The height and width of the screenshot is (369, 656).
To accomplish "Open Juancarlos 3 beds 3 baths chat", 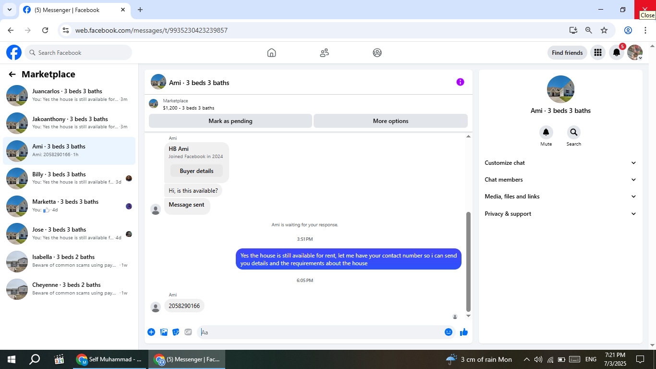I will click(x=69, y=96).
